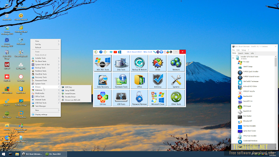Image resolution: width=279 pixels, height=157 pixels.
Task: Open MBRBOOT AutoFix in utilities list
Action: tap(249, 91)
